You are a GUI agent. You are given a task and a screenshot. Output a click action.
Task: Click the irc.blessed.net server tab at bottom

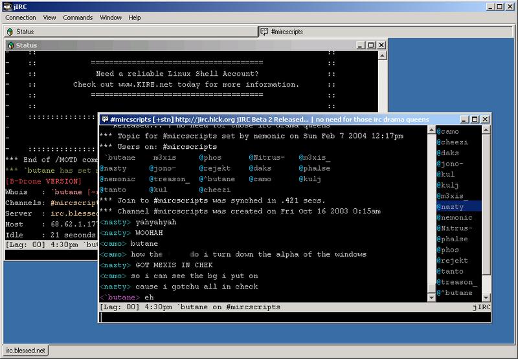(26, 351)
